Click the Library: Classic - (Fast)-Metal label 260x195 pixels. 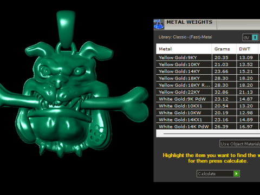tap(185, 37)
